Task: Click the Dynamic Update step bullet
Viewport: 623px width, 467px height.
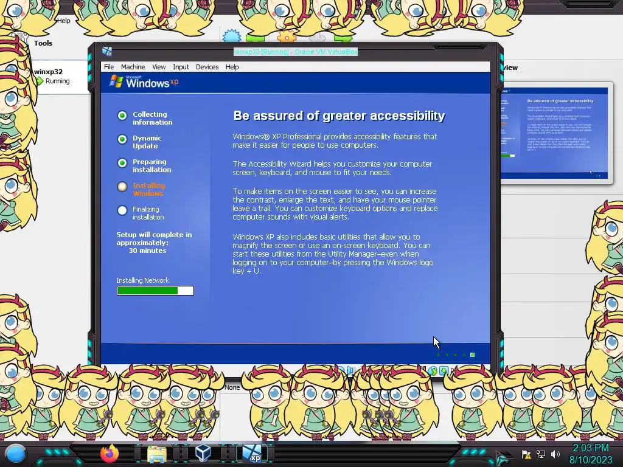Action: point(122,139)
